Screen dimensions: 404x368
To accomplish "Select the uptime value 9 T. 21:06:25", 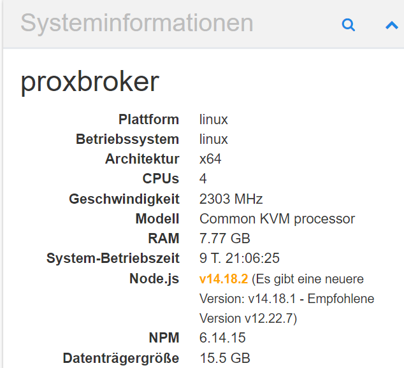I will click(240, 258).
